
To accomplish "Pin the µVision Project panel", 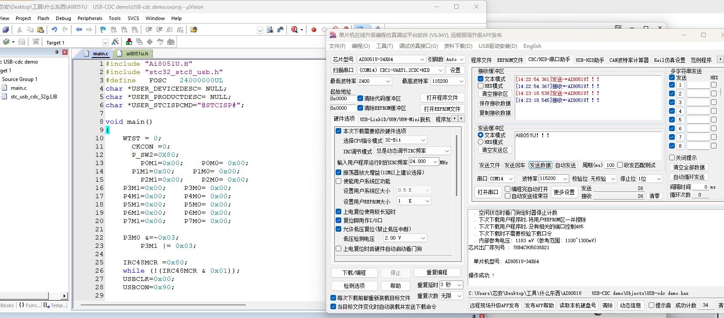I will click(x=57, y=52).
